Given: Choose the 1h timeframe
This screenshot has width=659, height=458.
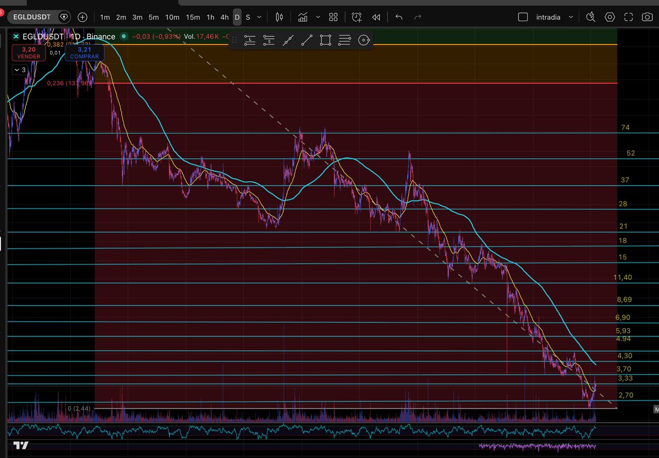Looking at the screenshot, I should [x=210, y=17].
